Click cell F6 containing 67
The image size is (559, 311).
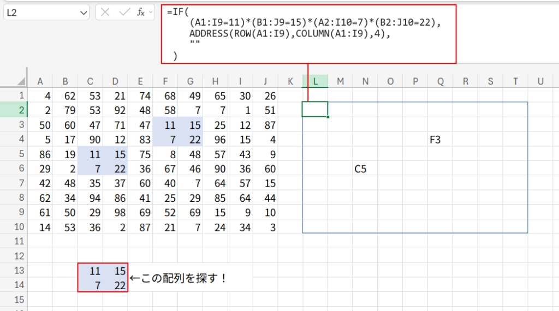click(x=165, y=169)
